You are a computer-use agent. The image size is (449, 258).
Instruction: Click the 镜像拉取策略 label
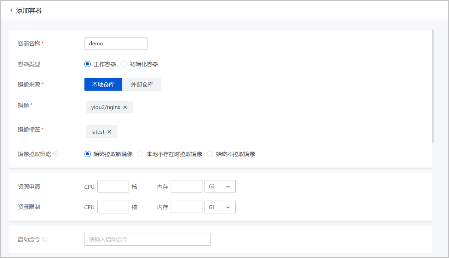(x=34, y=154)
